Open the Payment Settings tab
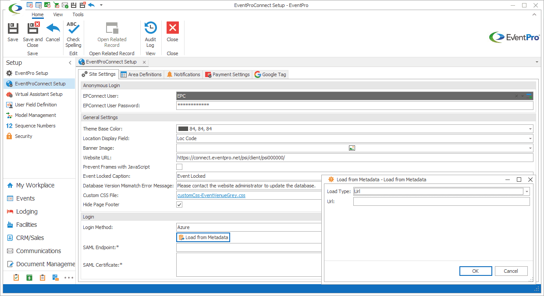The width and height of the screenshot is (544, 296). pos(228,74)
